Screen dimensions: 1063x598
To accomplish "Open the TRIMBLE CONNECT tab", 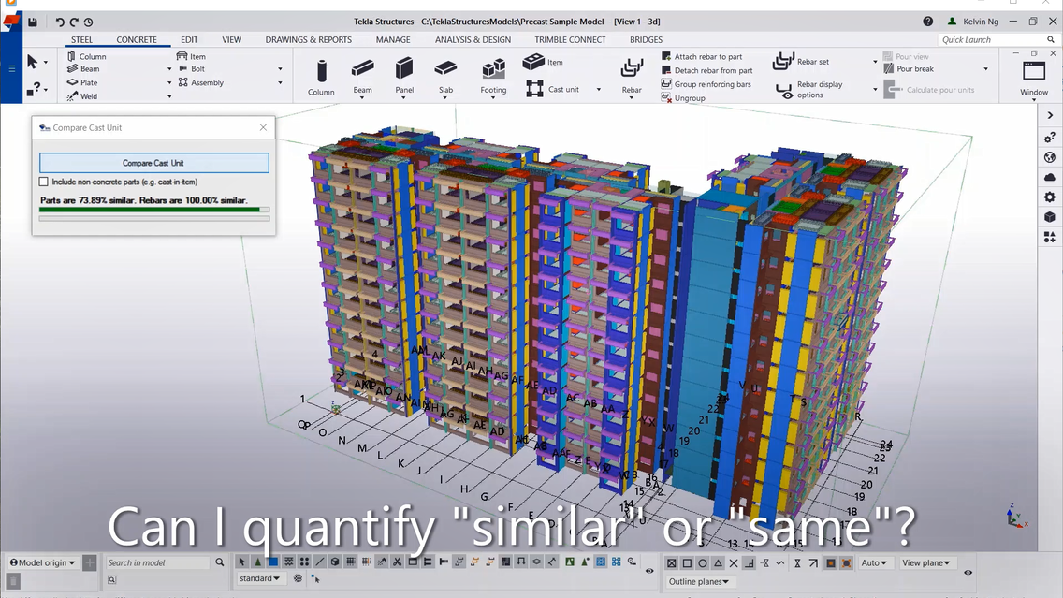I will pyautogui.click(x=570, y=40).
